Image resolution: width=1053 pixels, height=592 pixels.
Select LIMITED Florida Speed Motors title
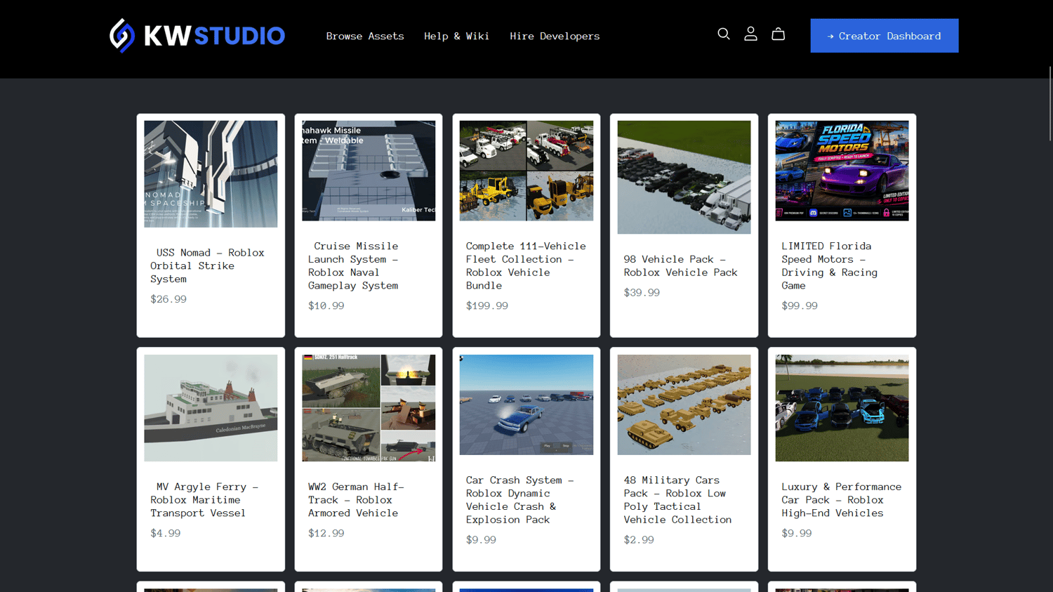click(830, 265)
